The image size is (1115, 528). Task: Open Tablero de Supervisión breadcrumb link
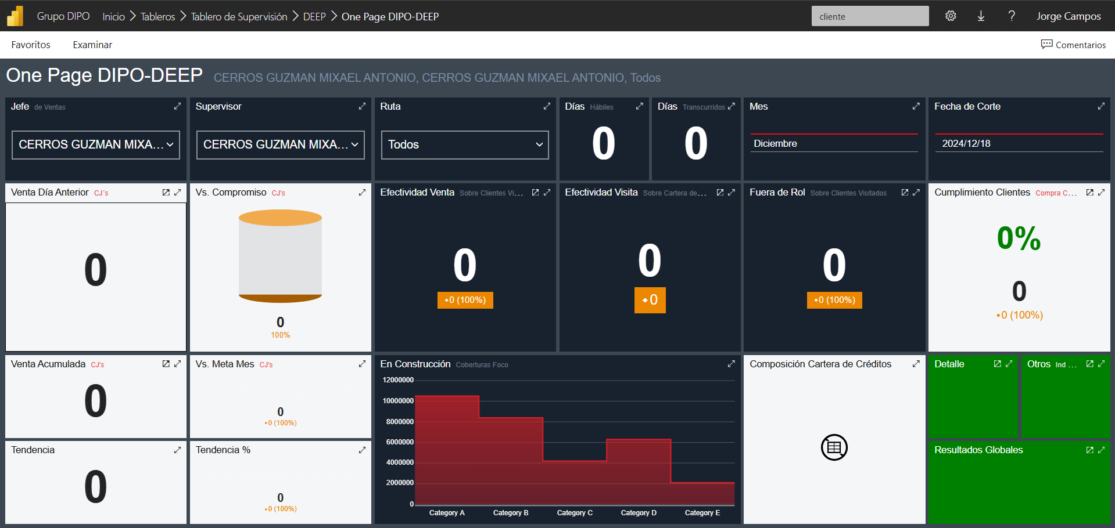click(239, 16)
